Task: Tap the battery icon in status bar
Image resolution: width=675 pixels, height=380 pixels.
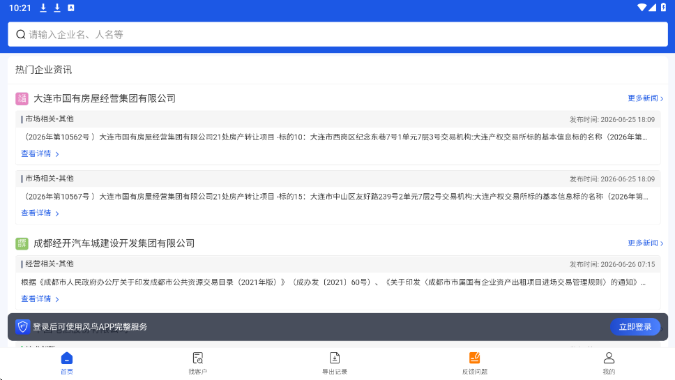Action: (x=663, y=7)
